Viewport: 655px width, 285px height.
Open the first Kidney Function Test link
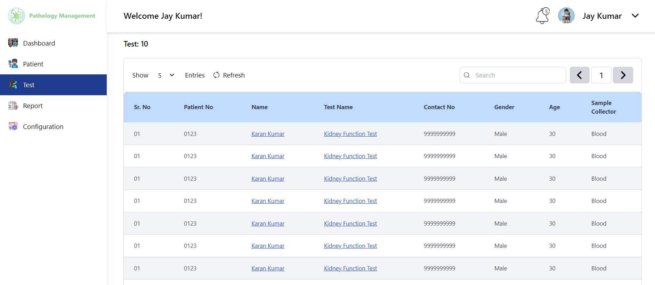click(350, 134)
